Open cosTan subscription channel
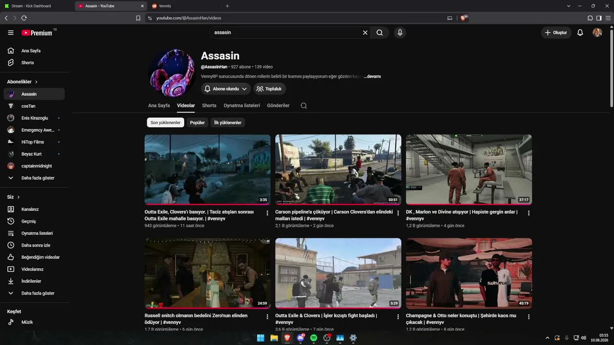The image size is (614, 345). pyautogui.click(x=34, y=106)
